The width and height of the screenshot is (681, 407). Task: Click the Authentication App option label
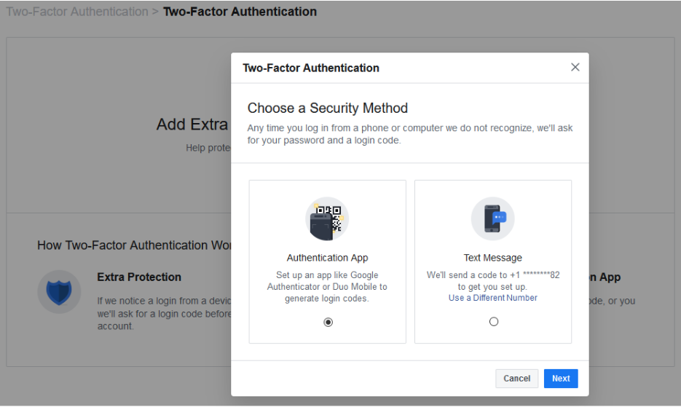click(327, 258)
